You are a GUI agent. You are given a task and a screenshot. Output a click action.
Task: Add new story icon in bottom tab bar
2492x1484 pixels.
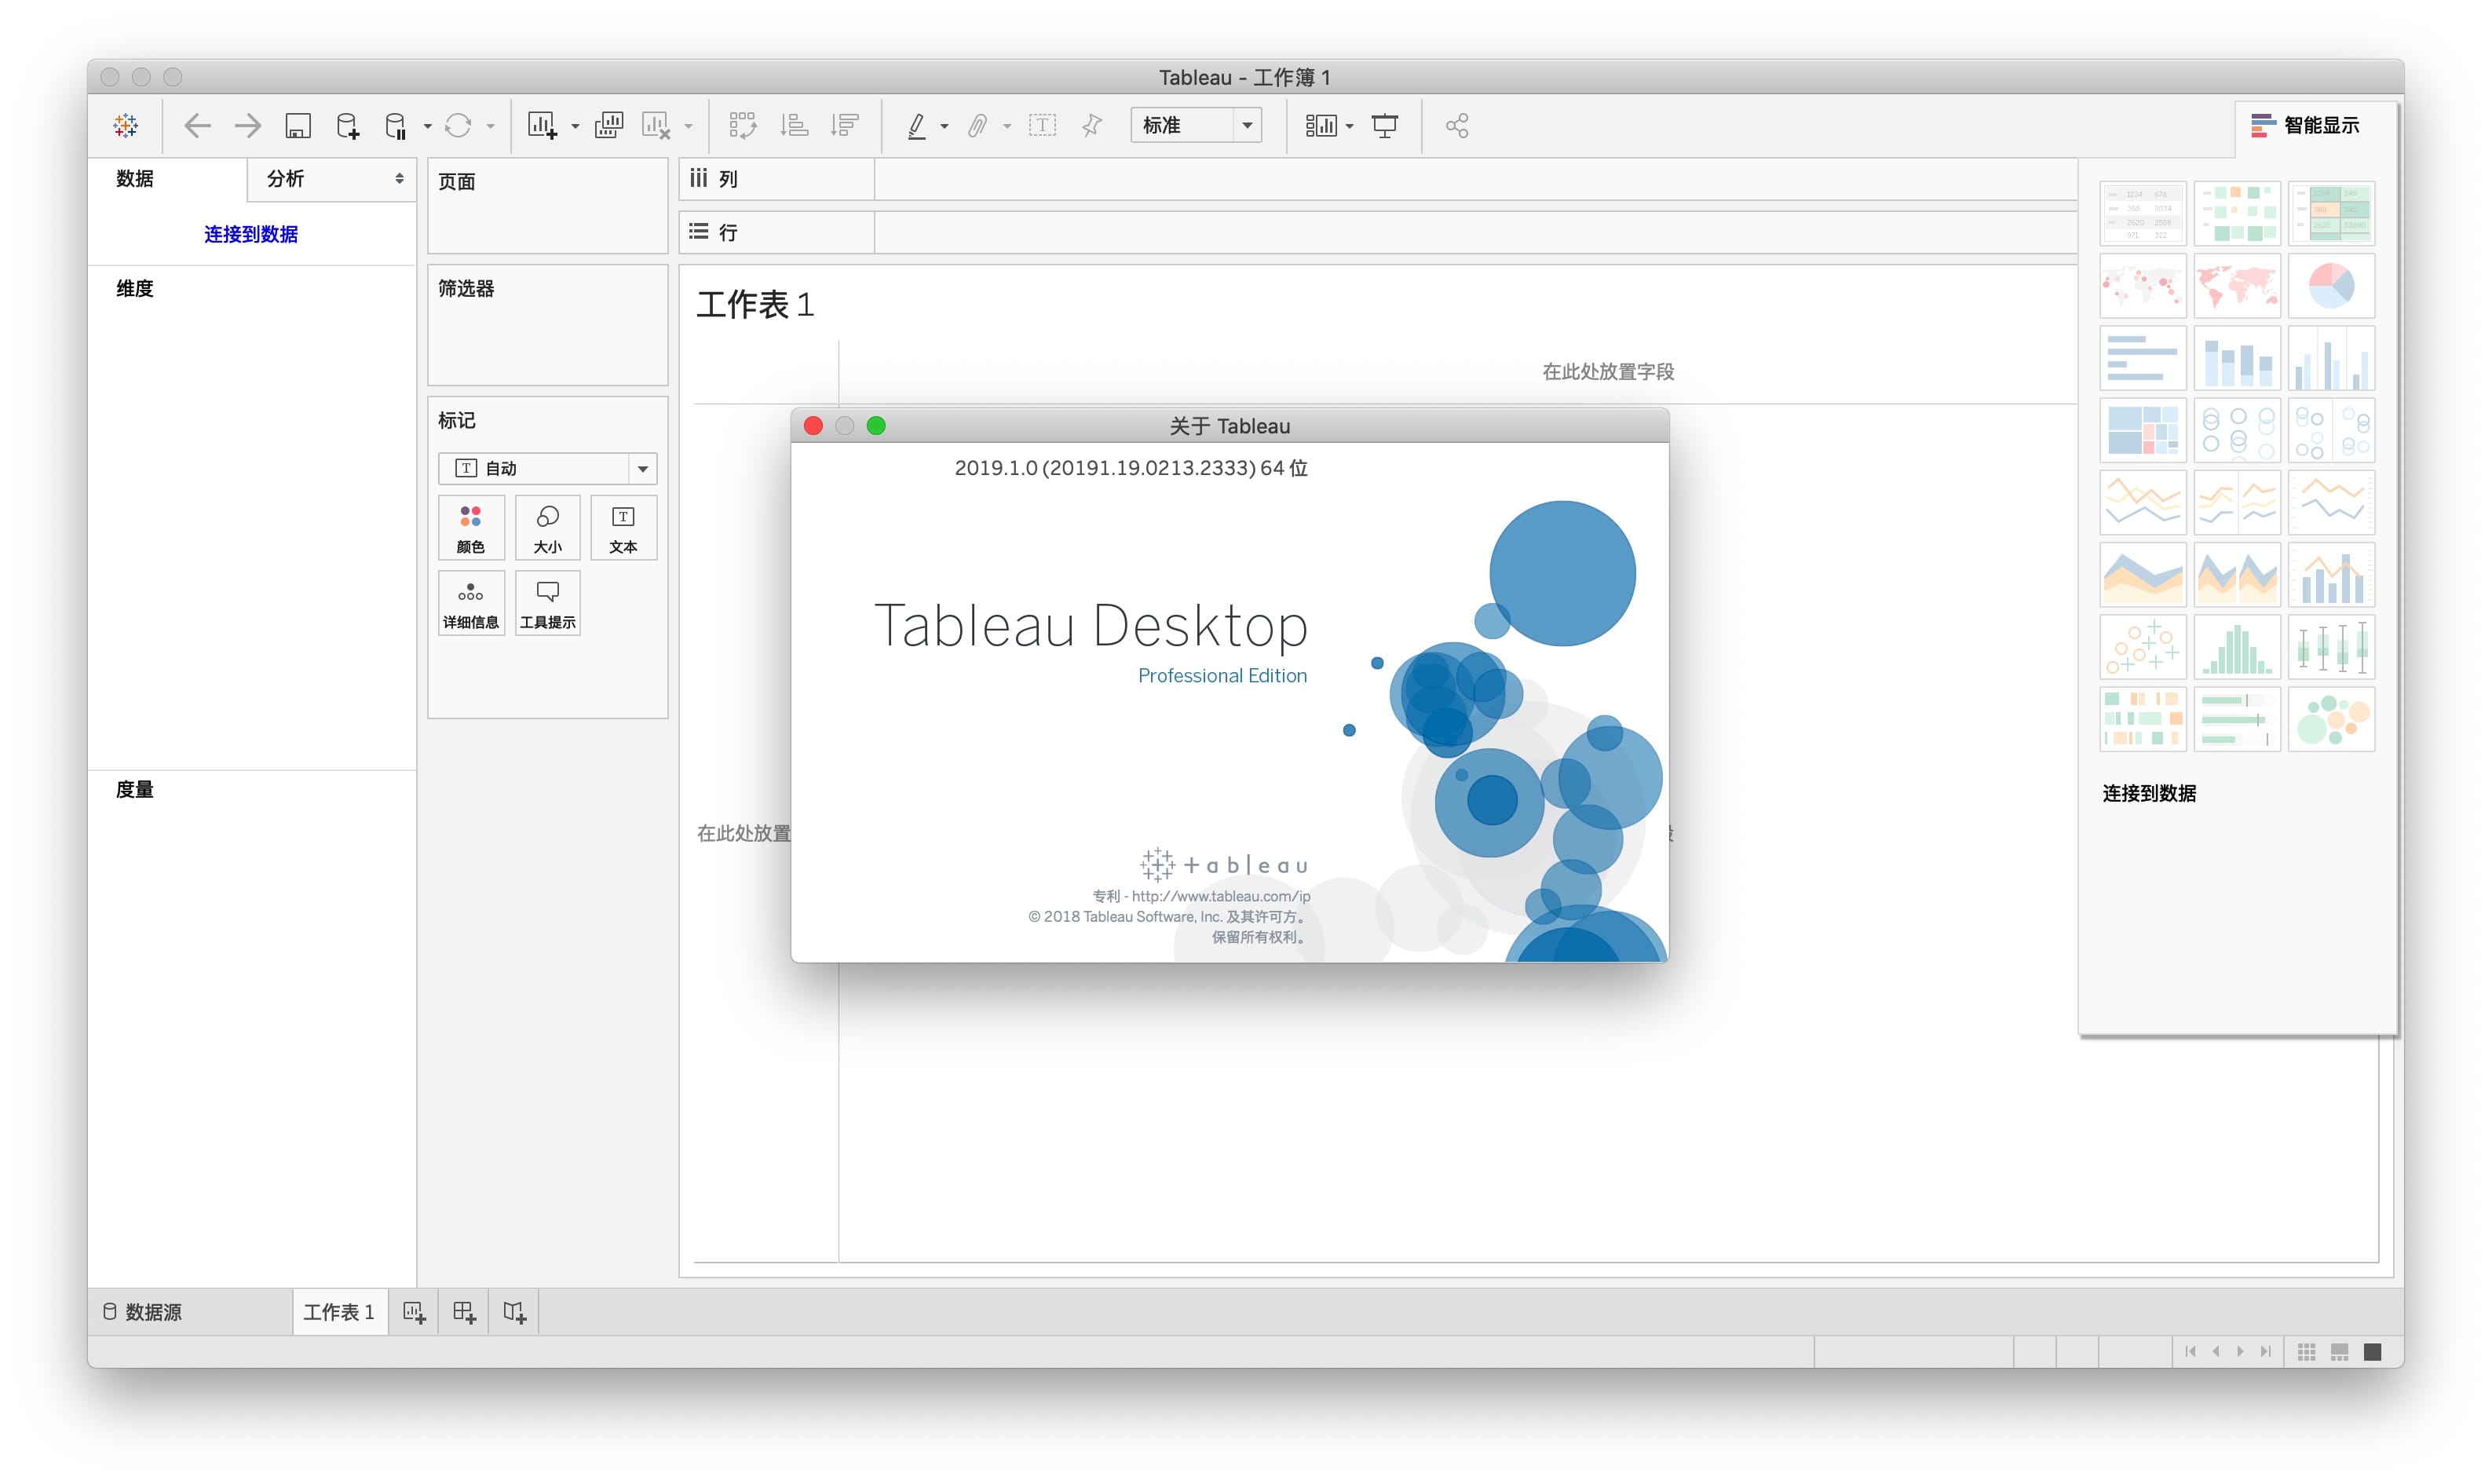(x=515, y=1312)
